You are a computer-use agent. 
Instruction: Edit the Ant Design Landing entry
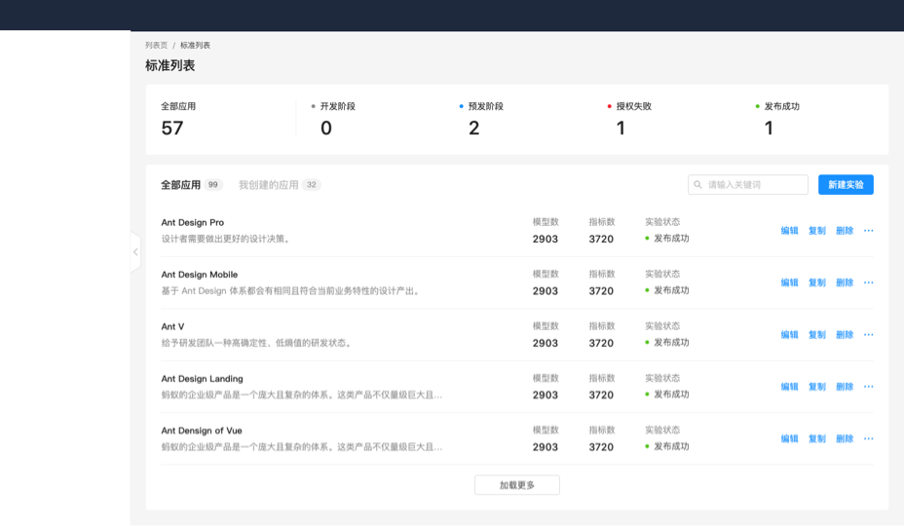click(789, 387)
